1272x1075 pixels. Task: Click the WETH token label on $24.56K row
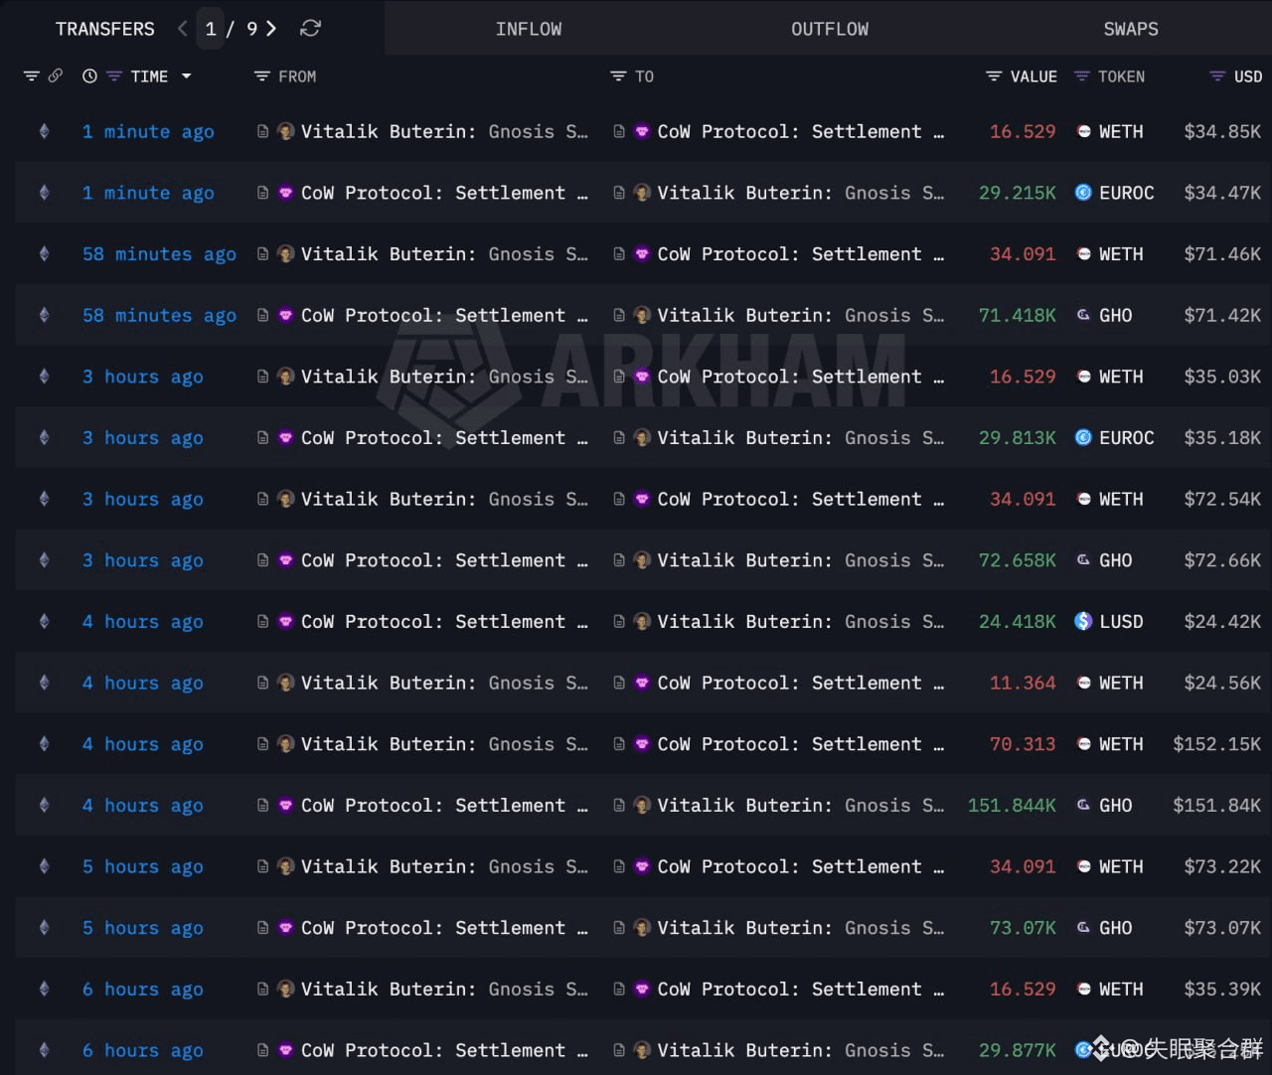click(1121, 683)
